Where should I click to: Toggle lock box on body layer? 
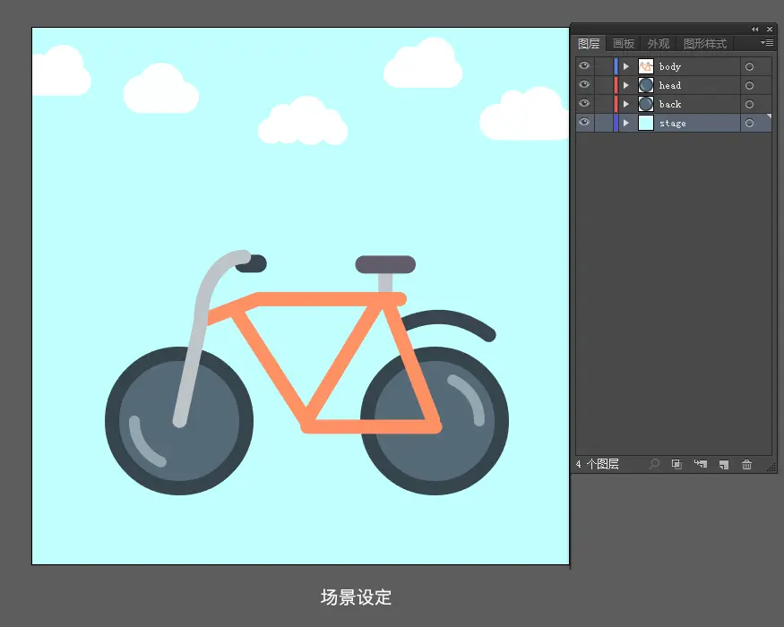tap(604, 66)
